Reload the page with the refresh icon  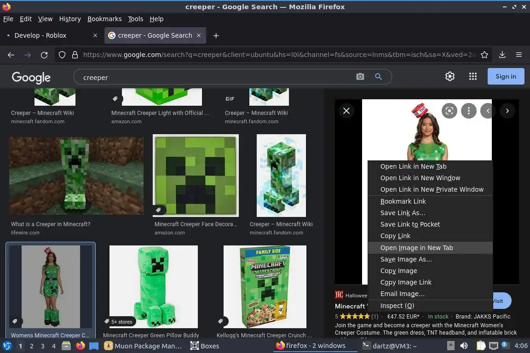44,55
